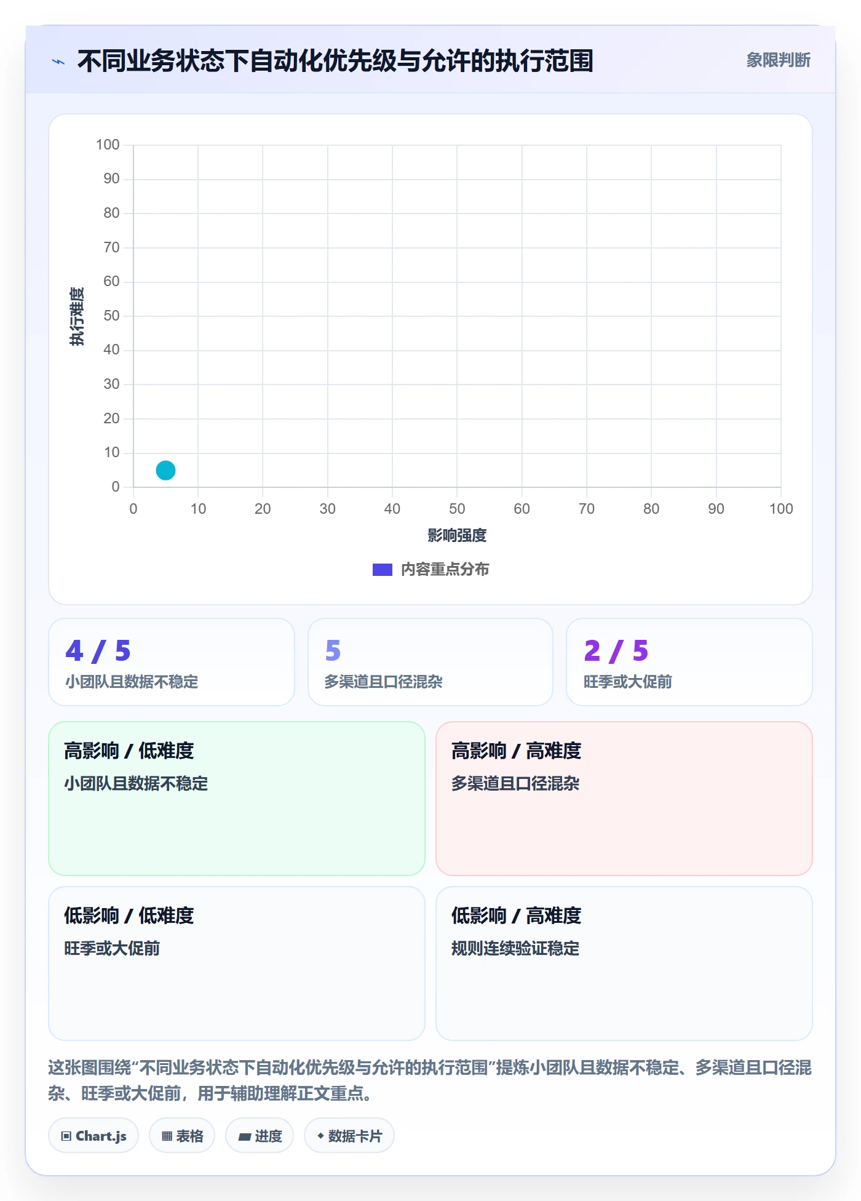
Task: Click the 象限判断 label in the header
Action: [x=778, y=60]
